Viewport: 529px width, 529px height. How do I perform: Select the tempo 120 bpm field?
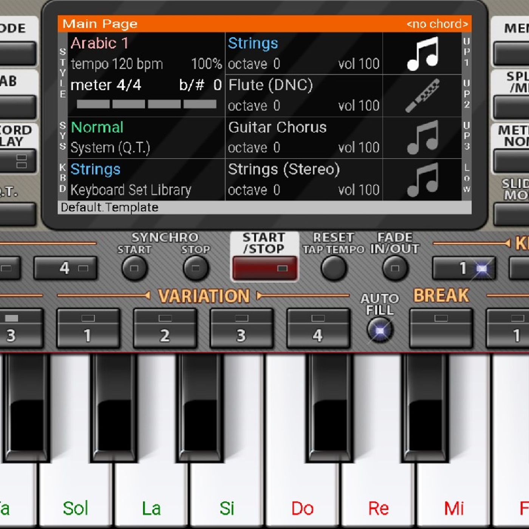tap(117, 64)
